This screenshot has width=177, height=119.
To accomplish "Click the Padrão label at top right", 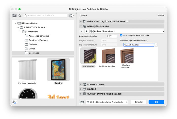I will click(x=161, y=15).
